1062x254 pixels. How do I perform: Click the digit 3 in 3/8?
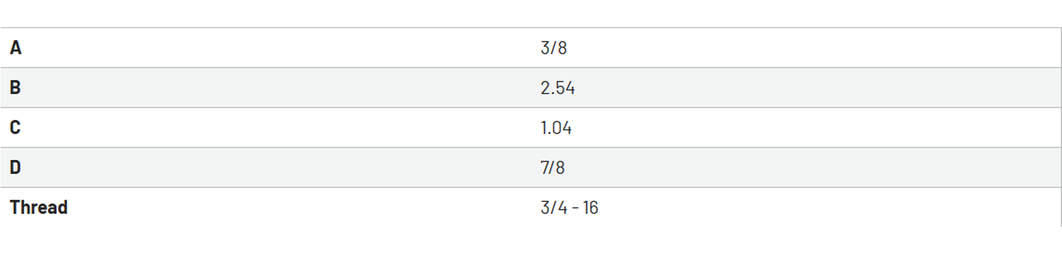(x=545, y=48)
